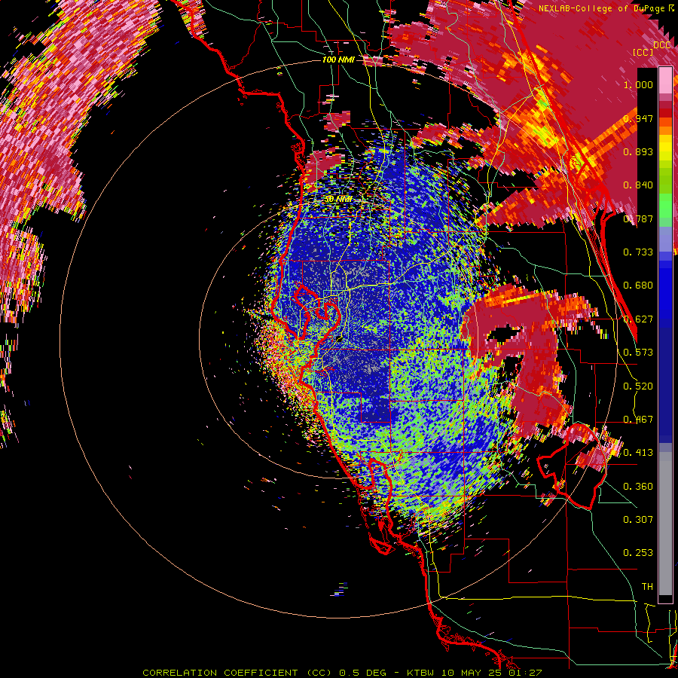Click the 0.573 scale value
This screenshot has width=678, height=678.
[x=638, y=353]
